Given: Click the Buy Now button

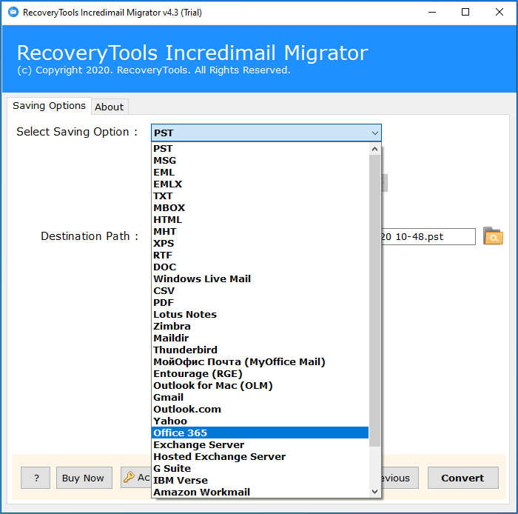Looking at the screenshot, I should pos(84,478).
